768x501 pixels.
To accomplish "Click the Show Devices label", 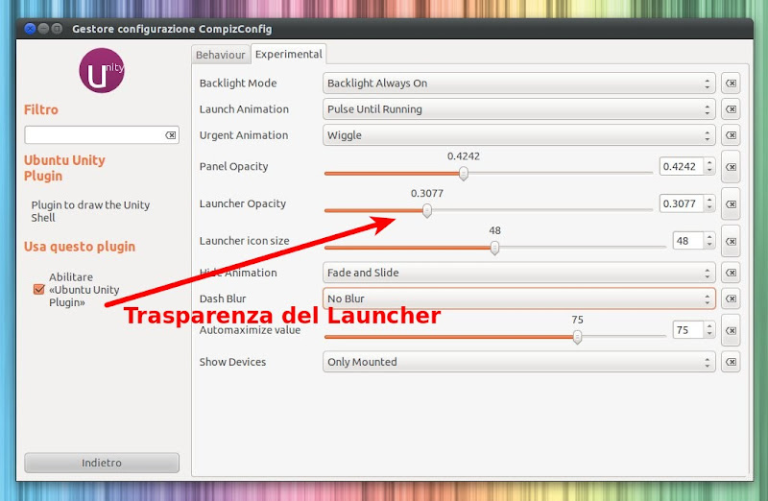I will click(x=232, y=362).
